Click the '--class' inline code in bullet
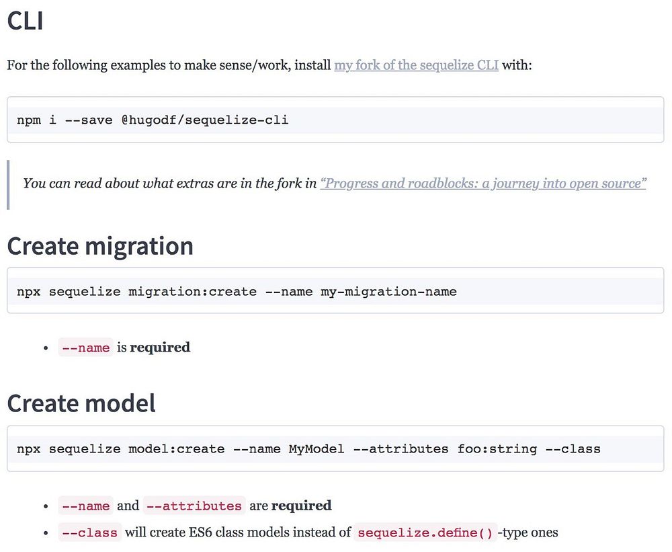 89,533
